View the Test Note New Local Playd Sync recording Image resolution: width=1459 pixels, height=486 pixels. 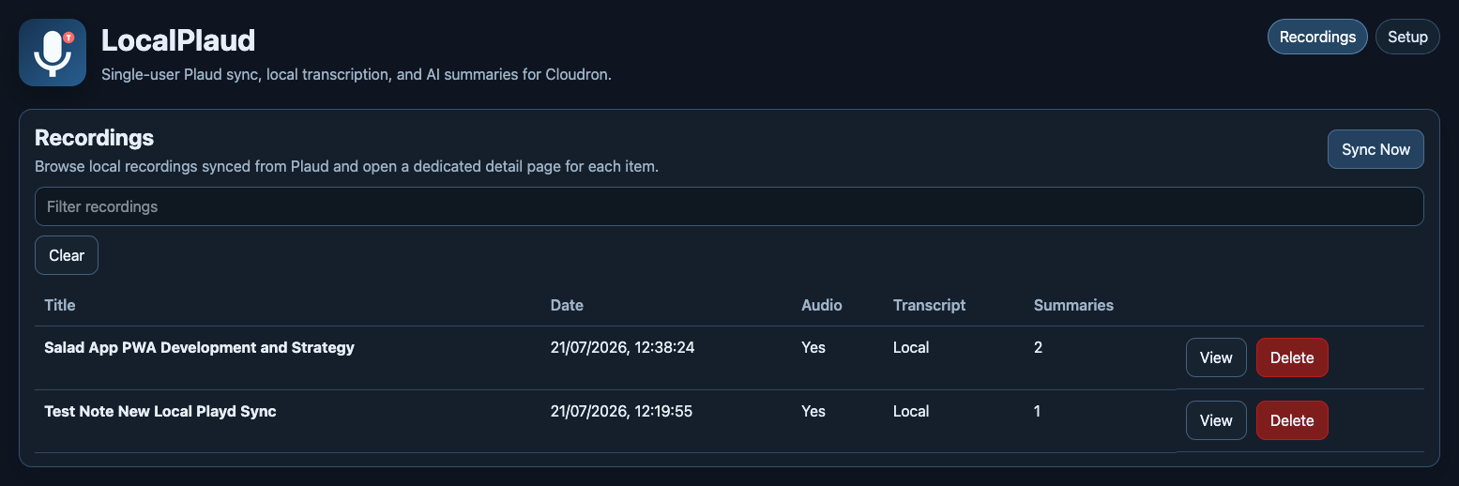[x=1216, y=421]
